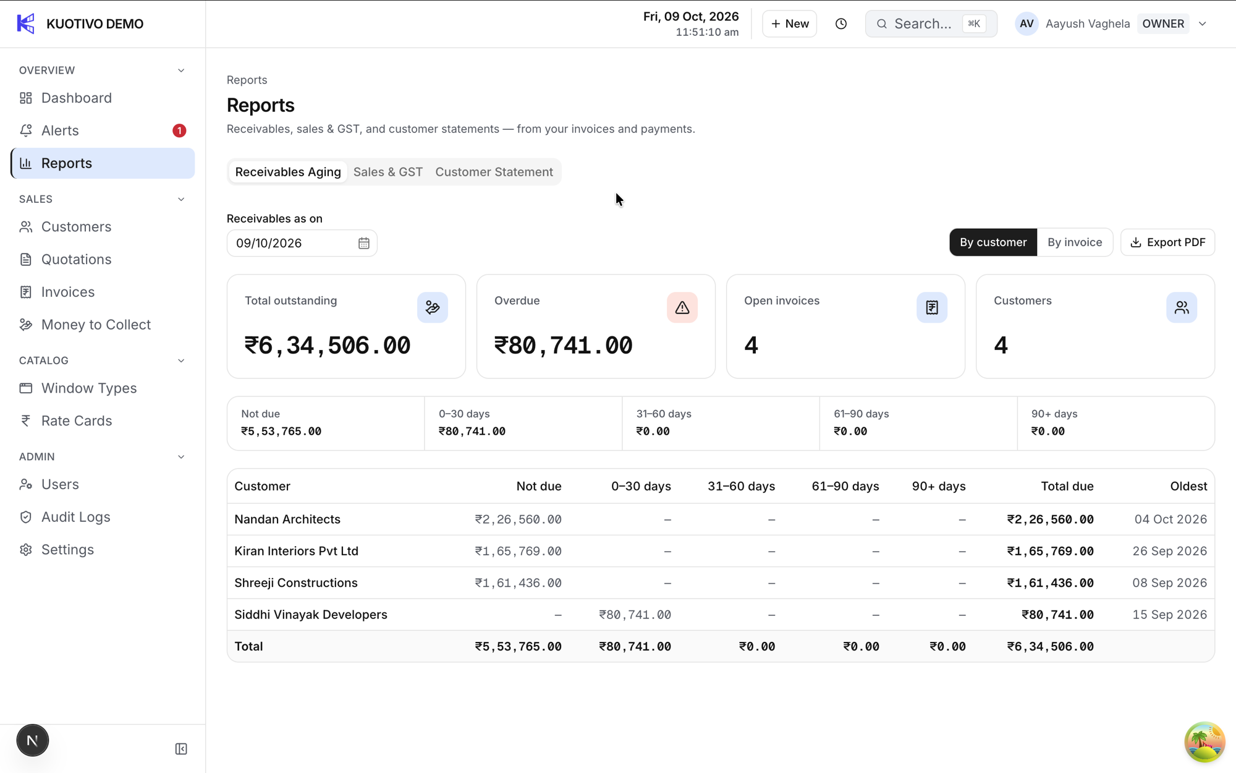Viewport: 1236px width, 773px height.
Task: Click the Customers people icon in card
Action: tap(1182, 307)
